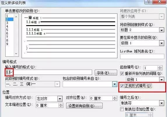This screenshot has height=117, width=167.
Task: Decrease the 文本缩进位置 spinner value
Action: click(61, 106)
